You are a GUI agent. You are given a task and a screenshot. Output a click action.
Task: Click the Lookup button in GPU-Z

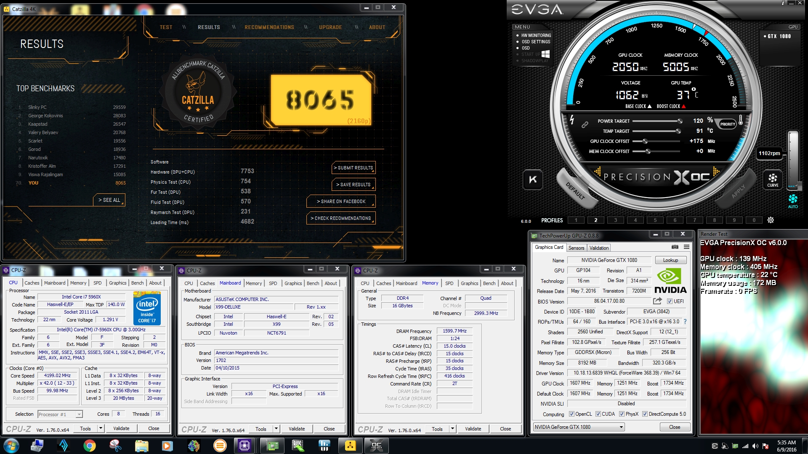tap(670, 260)
